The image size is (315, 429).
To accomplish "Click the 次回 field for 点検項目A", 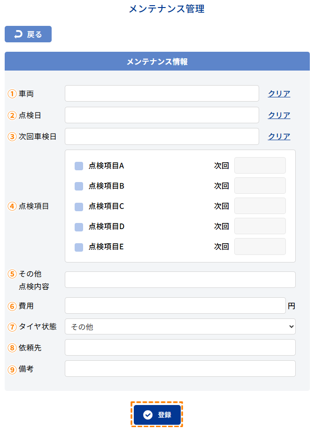I will pyautogui.click(x=260, y=166).
